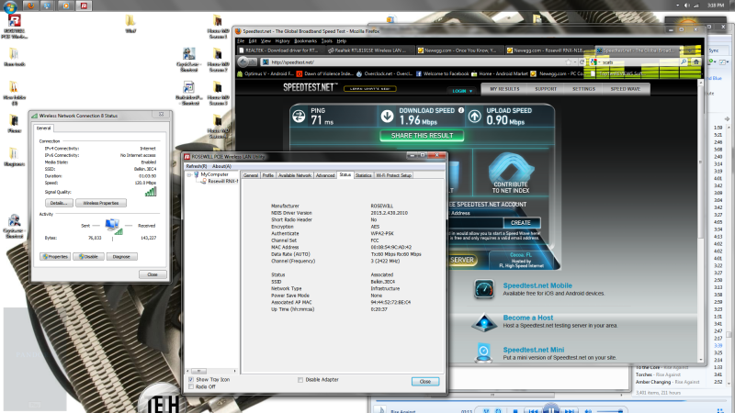Toggle the Radio Off checkbox

[x=191, y=386]
